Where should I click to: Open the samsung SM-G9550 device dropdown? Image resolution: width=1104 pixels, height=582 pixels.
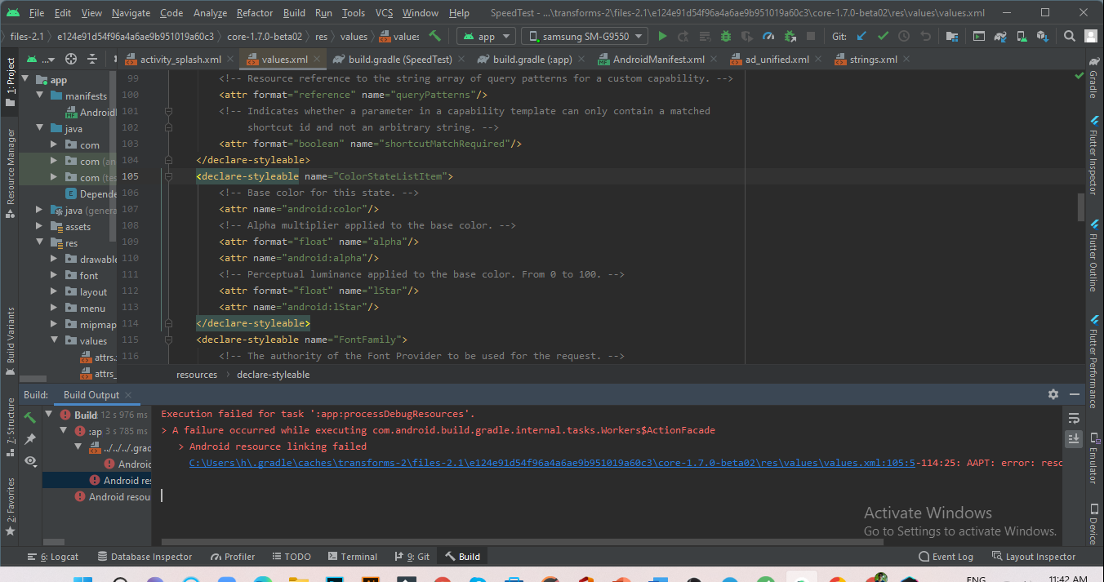[x=585, y=36]
